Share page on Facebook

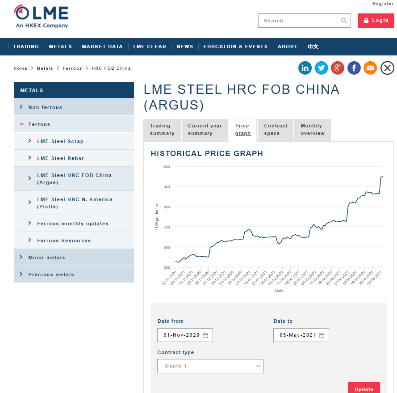click(354, 68)
